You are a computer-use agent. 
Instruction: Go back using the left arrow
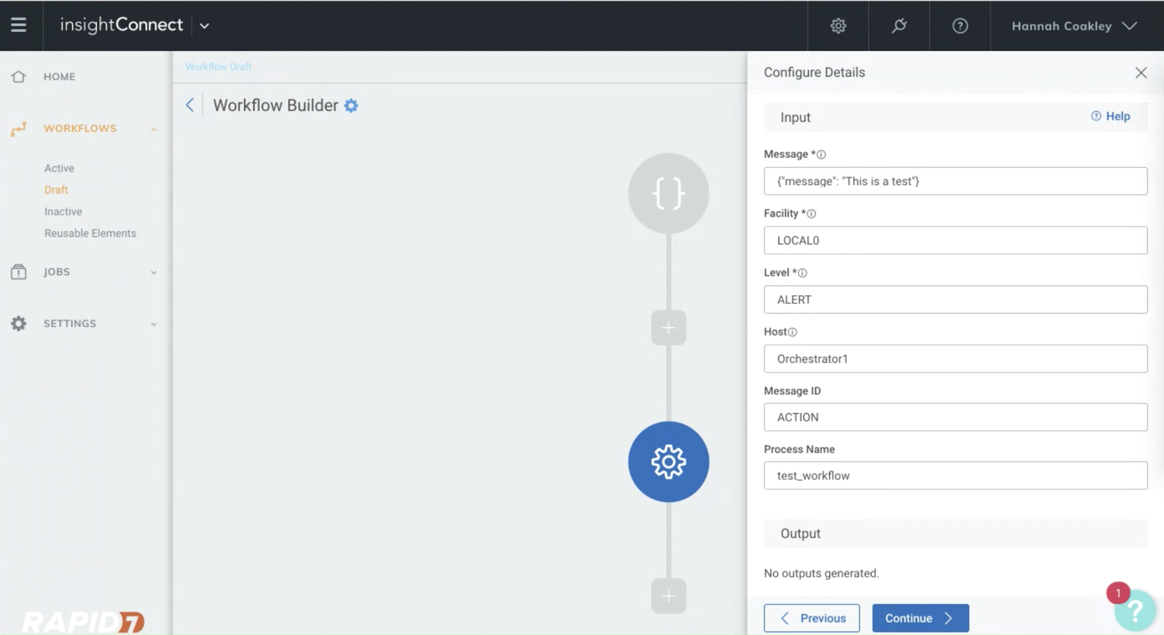click(190, 105)
